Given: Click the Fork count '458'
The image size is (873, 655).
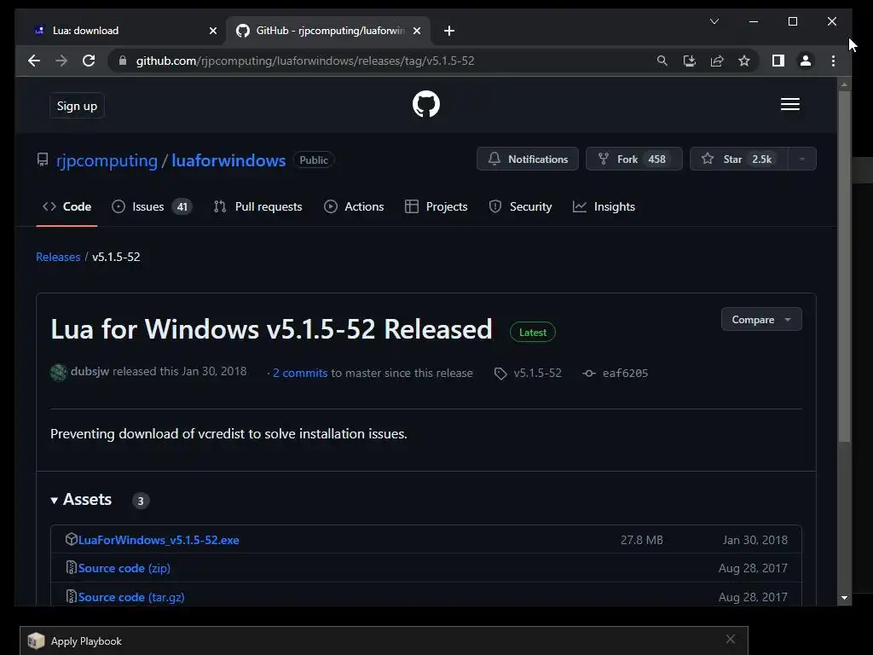Looking at the screenshot, I should [x=657, y=159].
